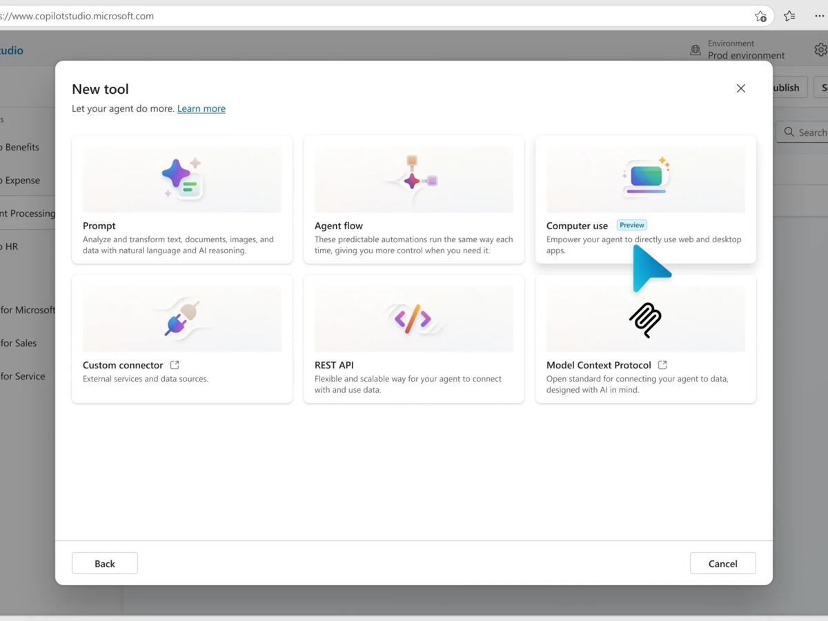
Task: Click the Cancel button
Action: [723, 563]
